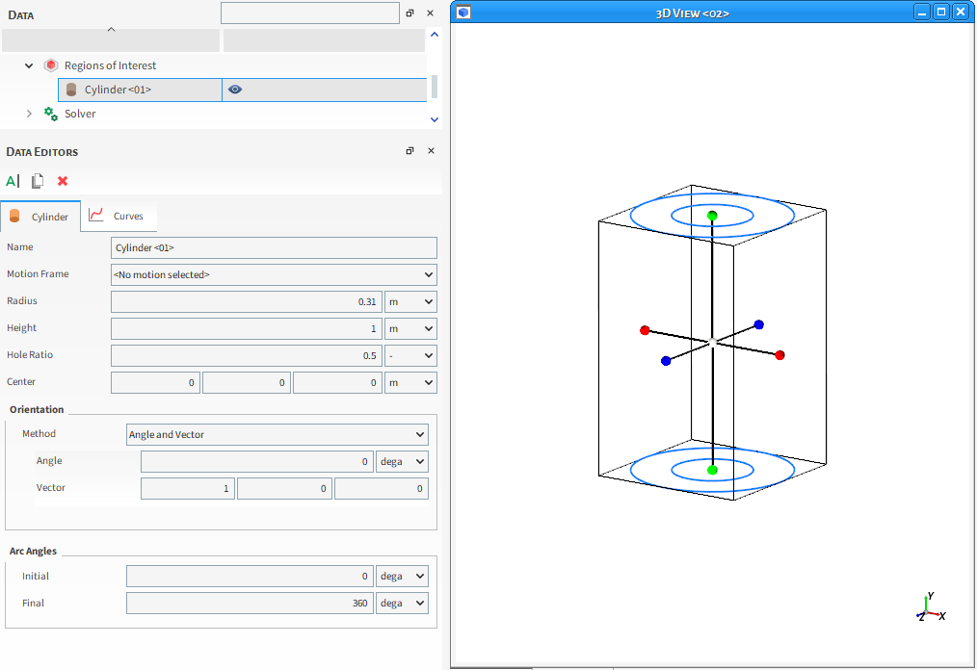The image size is (977, 670).
Task: Click the top green handle of the cylinder
Action: [712, 216]
